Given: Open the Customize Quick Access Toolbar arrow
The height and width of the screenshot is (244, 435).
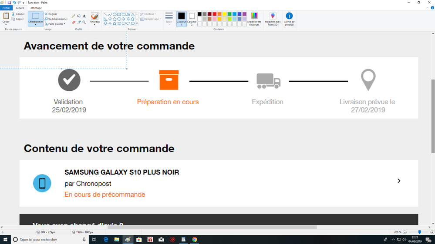Looking at the screenshot, I should coord(24,3).
